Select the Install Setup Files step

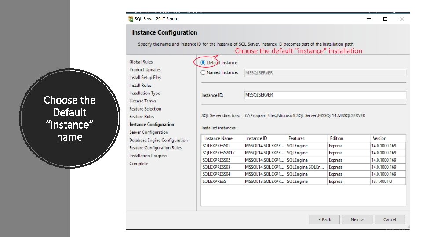click(x=146, y=77)
